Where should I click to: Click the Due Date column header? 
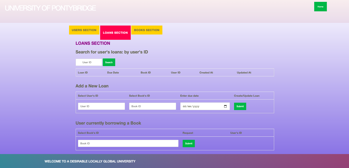113,72
